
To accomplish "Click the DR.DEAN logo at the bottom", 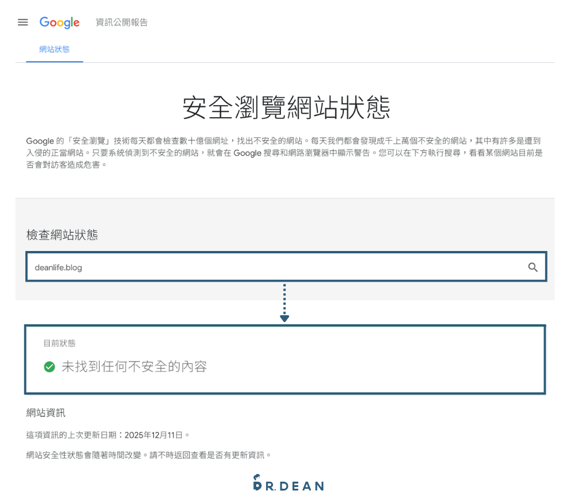I will click(288, 486).
